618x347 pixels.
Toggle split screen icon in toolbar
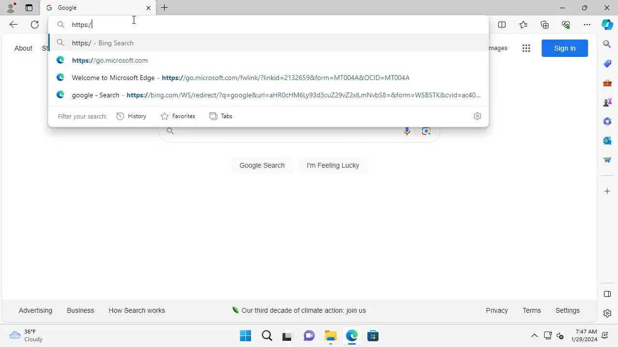502,25
